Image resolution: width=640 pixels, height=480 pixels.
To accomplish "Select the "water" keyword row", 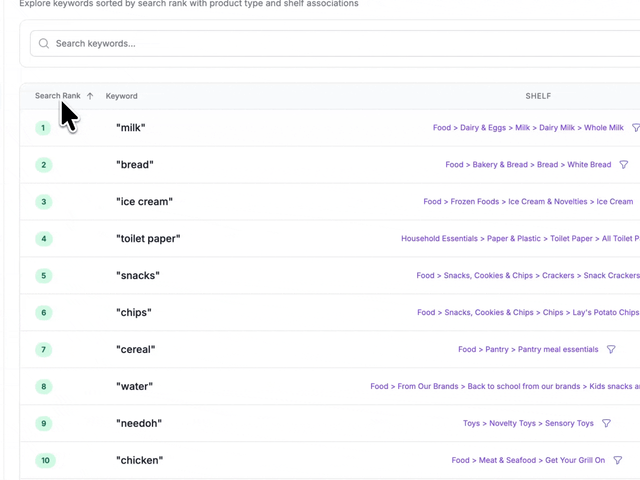I will tap(330, 387).
